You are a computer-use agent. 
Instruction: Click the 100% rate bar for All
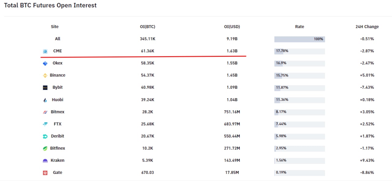[x=300, y=39]
